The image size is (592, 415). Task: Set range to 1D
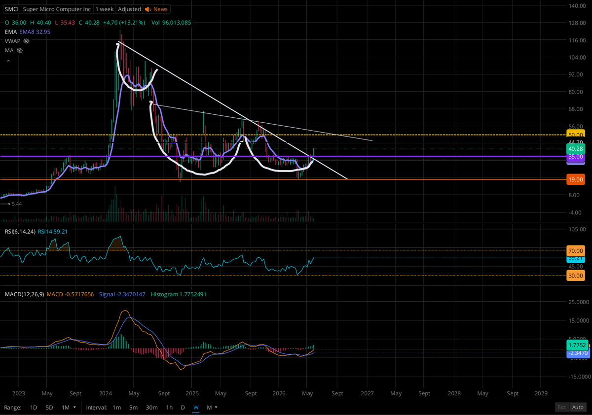click(34, 408)
